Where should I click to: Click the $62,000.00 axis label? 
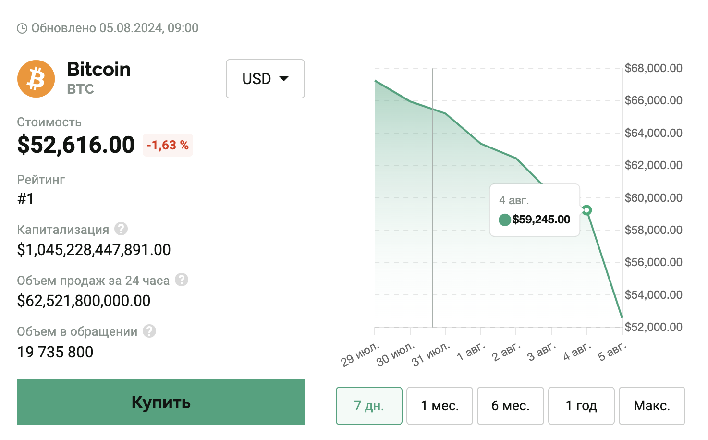click(654, 165)
